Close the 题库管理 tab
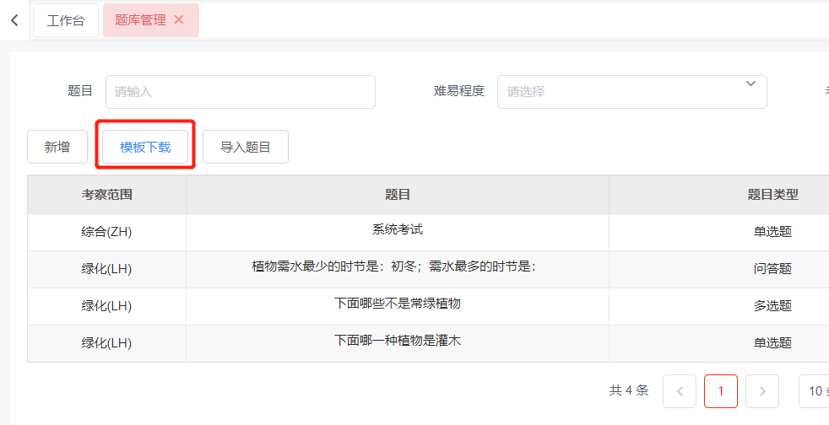This screenshot has width=829, height=425. tap(179, 20)
